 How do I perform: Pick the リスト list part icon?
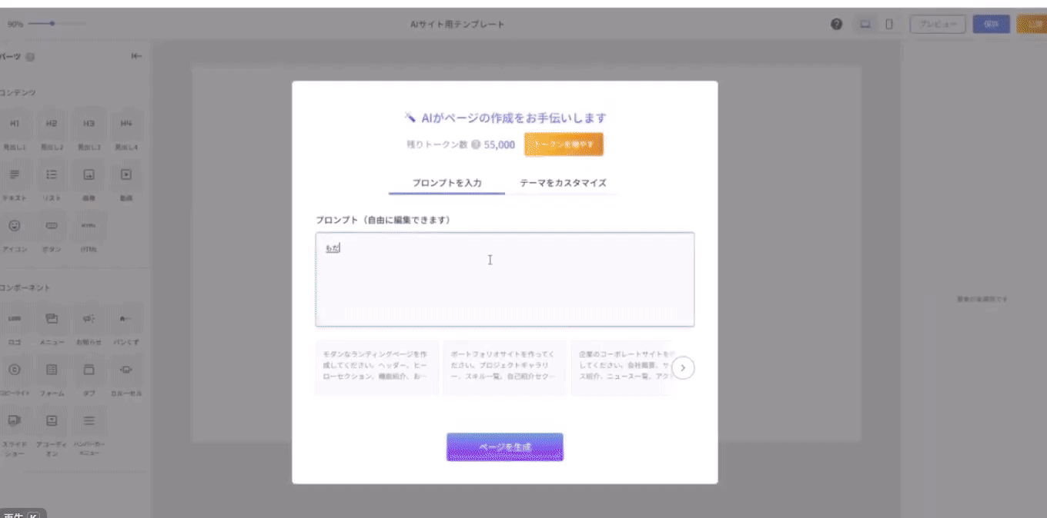[x=52, y=175]
